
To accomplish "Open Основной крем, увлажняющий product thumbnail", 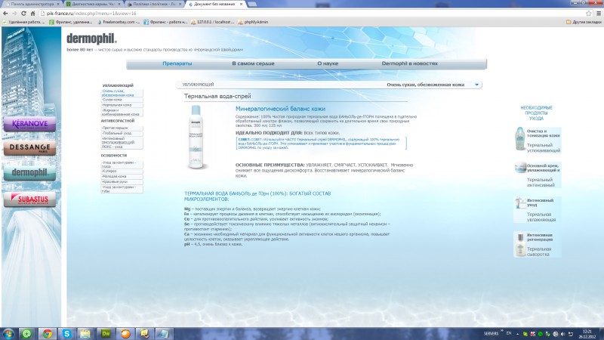I will point(520,168).
